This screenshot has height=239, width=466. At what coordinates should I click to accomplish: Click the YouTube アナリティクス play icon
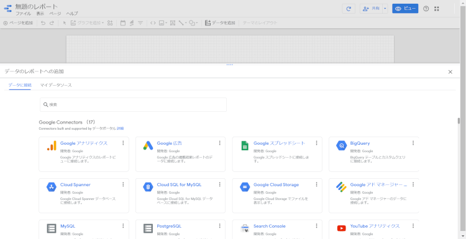(x=342, y=228)
